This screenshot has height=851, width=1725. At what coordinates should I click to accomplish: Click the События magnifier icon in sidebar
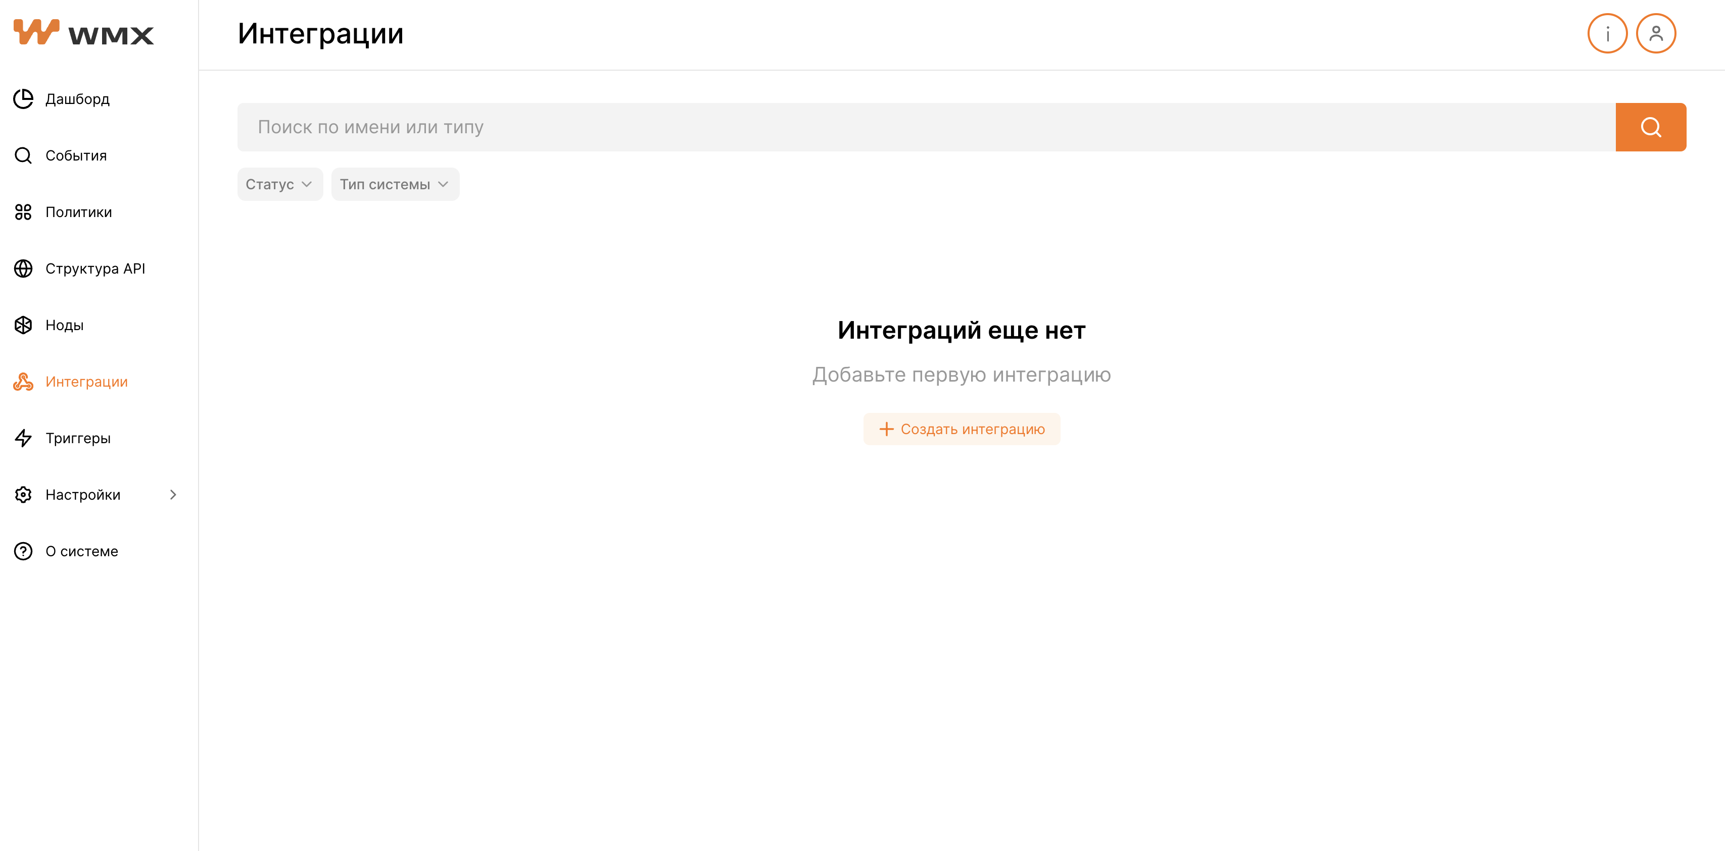point(23,155)
